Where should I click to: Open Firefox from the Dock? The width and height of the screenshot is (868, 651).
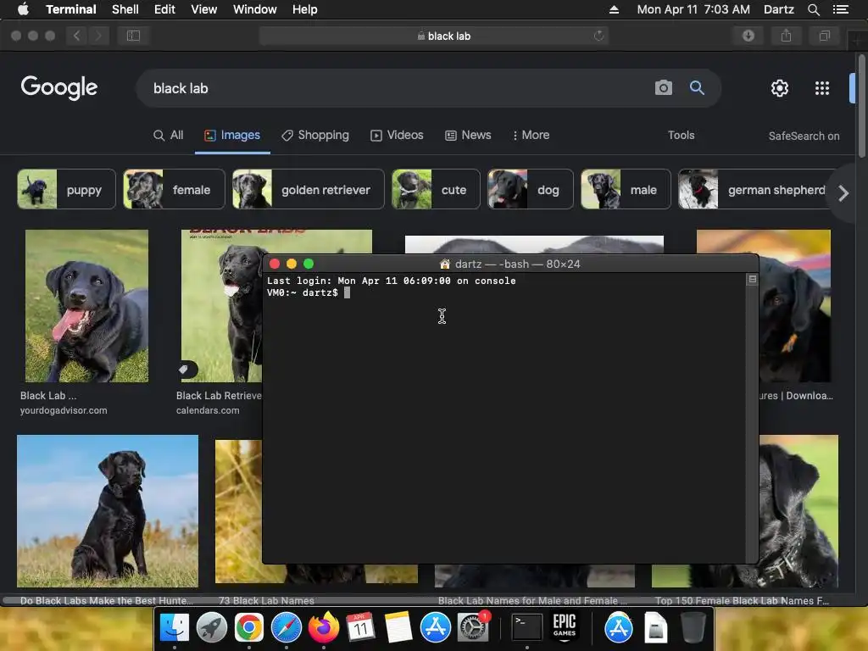324,627
